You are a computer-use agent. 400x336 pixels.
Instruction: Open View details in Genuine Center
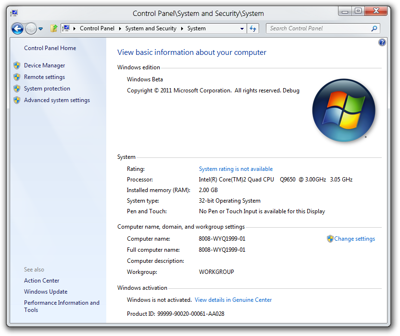point(233,300)
